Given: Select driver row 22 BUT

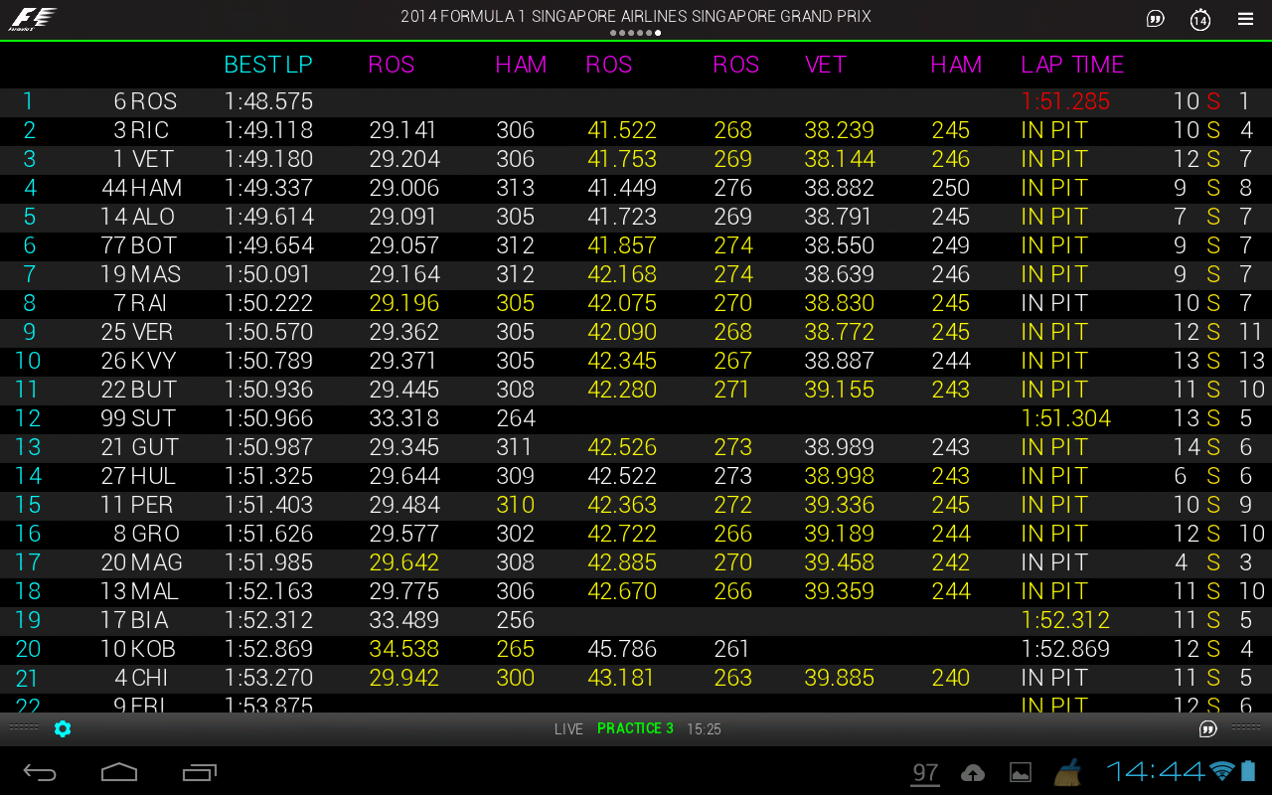Looking at the screenshot, I should [636, 390].
